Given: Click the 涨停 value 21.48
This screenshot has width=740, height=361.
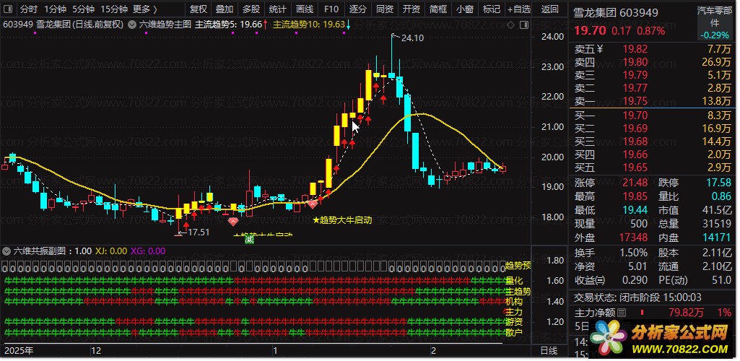Looking at the screenshot, I should coord(635,183).
